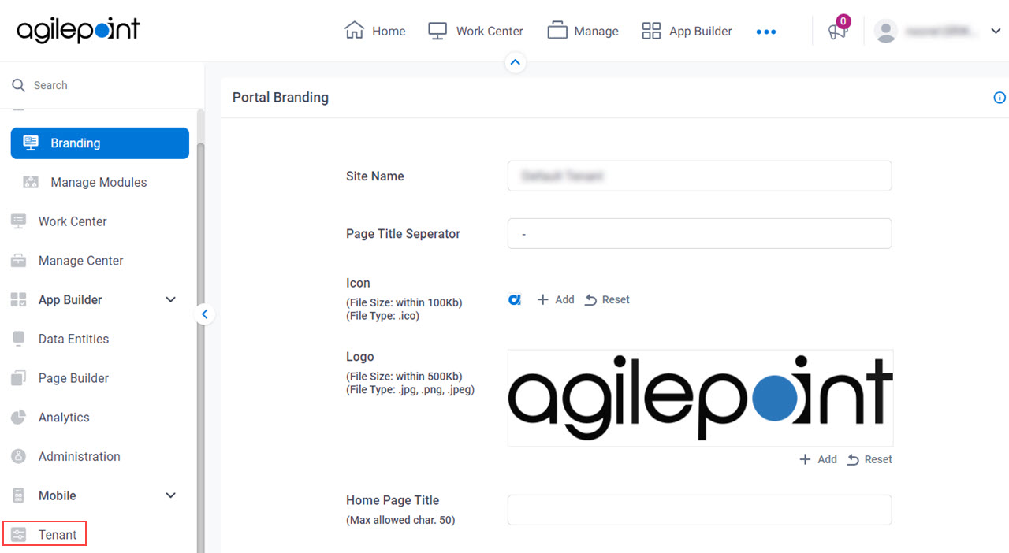Click the Portal Branding info icon
Image resolution: width=1009 pixels, height=553 pixels.
point(1000,98)
